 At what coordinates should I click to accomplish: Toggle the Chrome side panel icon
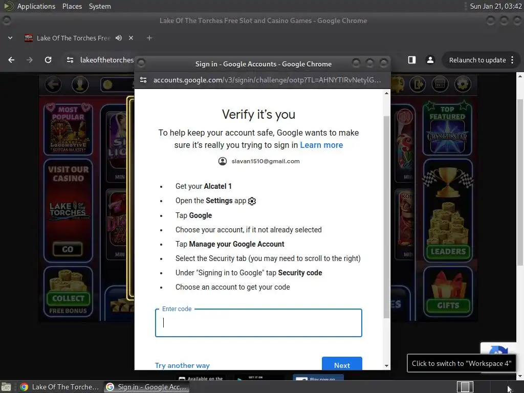tap(412, 60)
